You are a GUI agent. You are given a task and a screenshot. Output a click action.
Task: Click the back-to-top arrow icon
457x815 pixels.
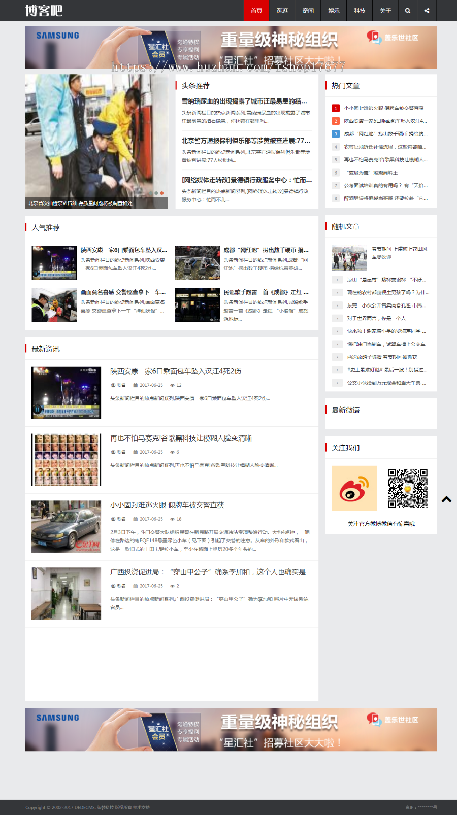(446, 499)
